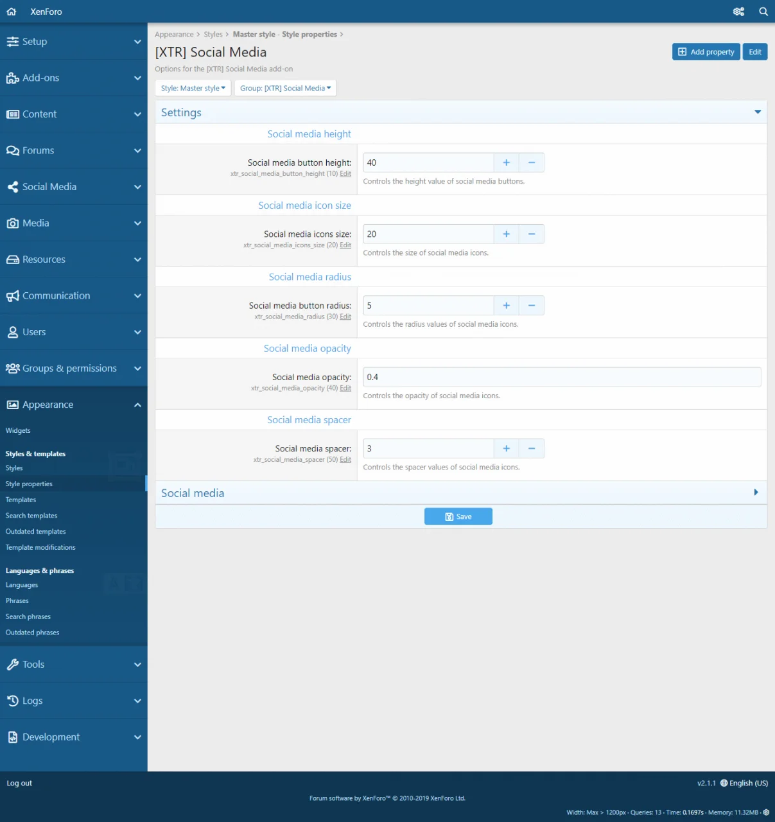Image resolution: width=775 pixels, height=822 pixels.
Task: Decrease social media spacer with minus
Action: tap(532, 449)
